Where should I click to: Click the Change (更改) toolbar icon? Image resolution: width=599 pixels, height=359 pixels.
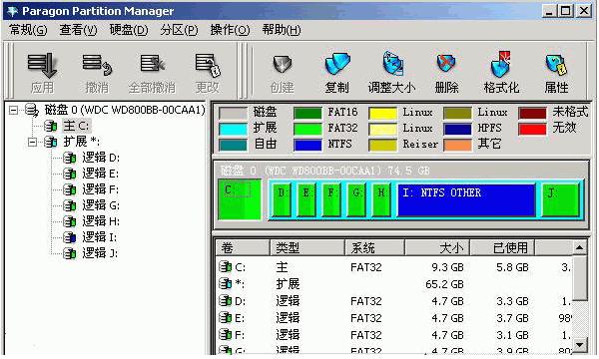tap(207, 65)
